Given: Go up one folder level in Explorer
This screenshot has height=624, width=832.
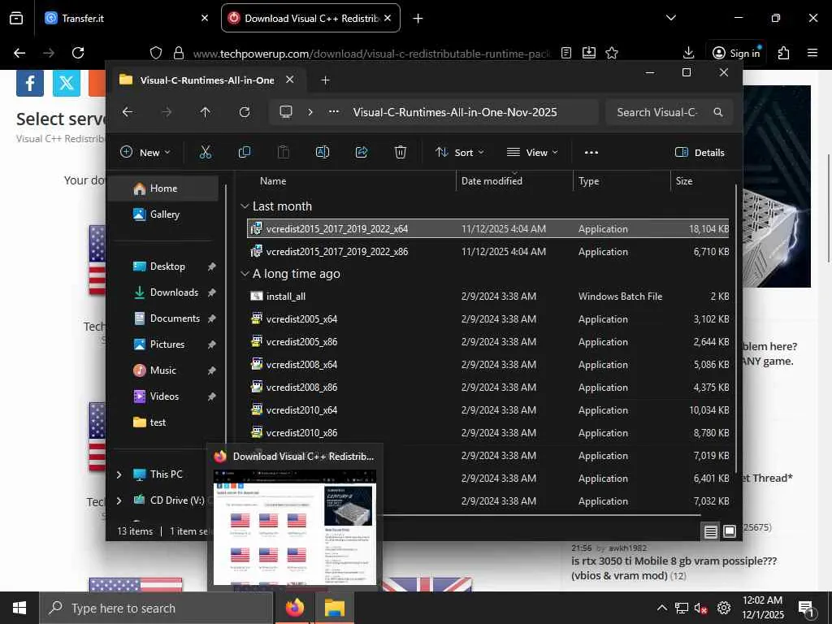Looking at the screenshot, I should (x=206, y=112).
